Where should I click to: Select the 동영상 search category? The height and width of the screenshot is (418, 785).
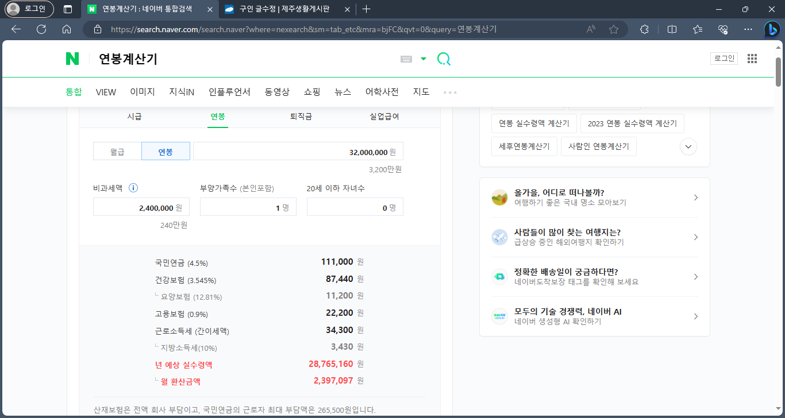coord(277,92)
